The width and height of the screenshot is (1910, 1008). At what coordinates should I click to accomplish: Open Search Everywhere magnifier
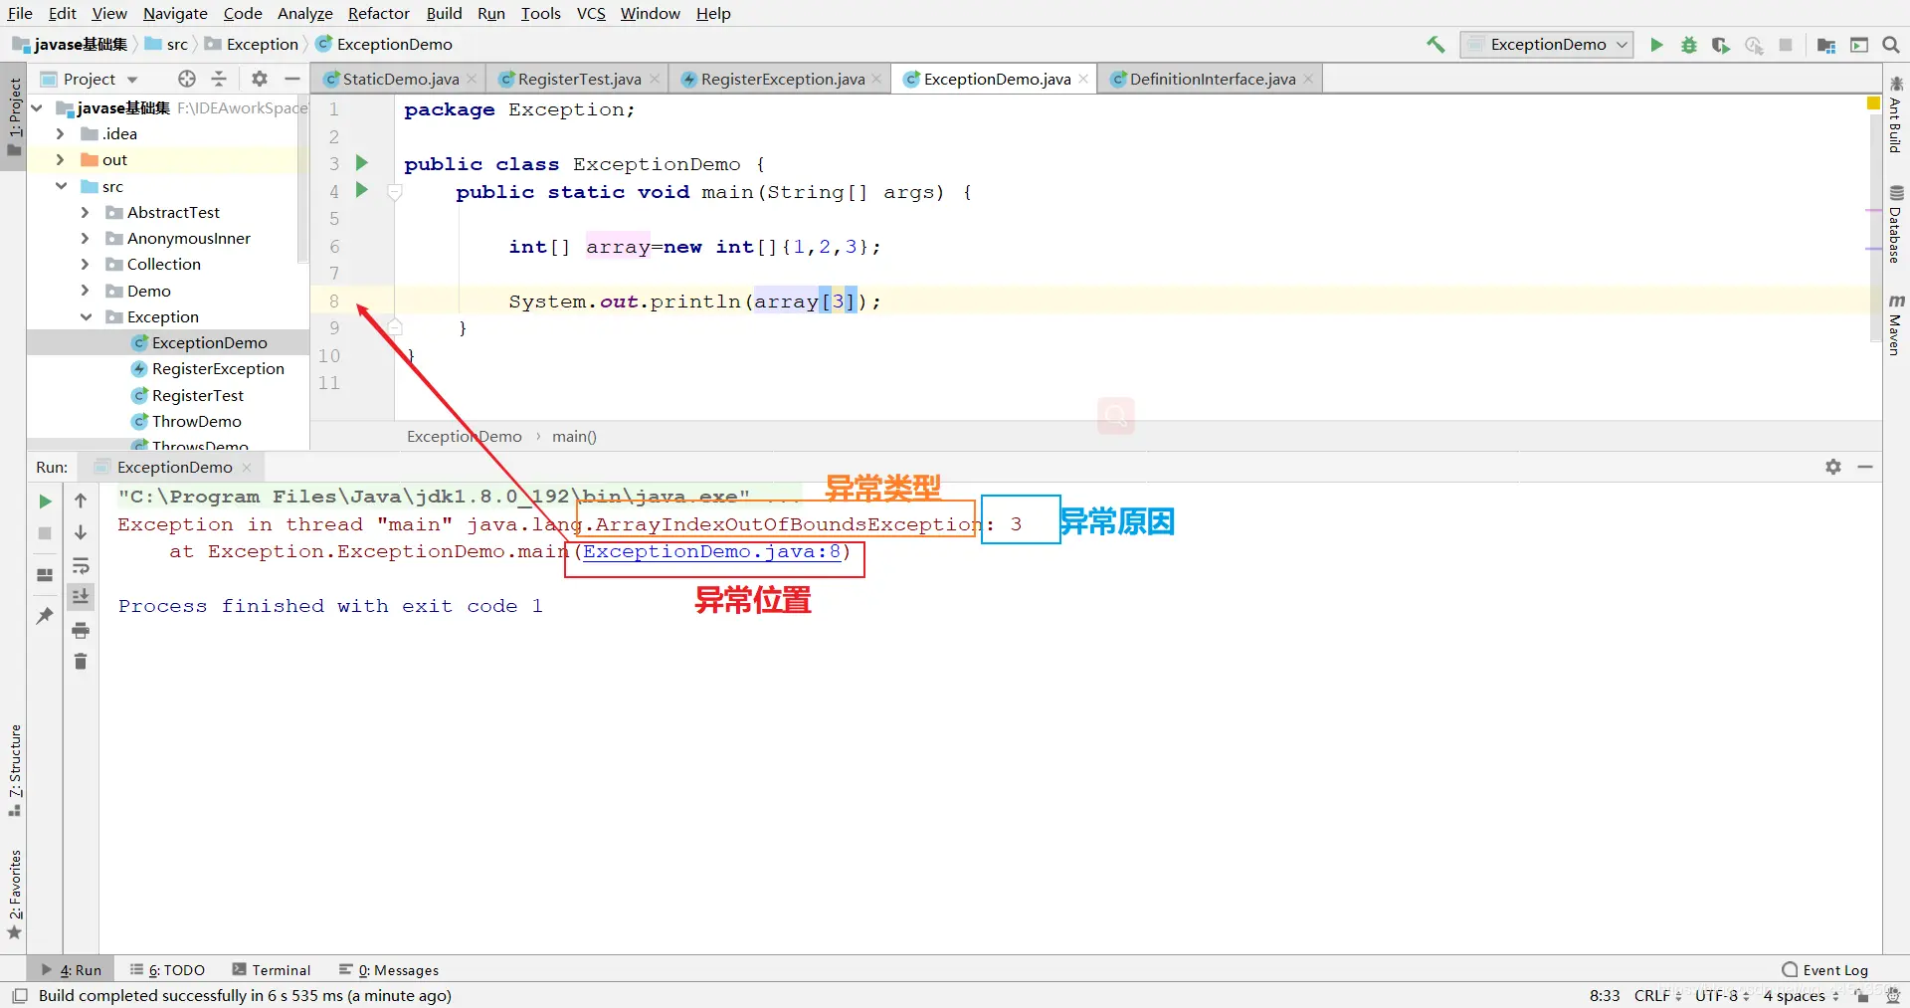(x=1891, y=45)
